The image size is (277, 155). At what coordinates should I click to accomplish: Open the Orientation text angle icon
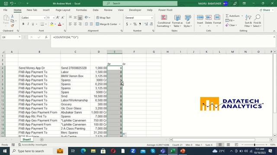point(87,17)
